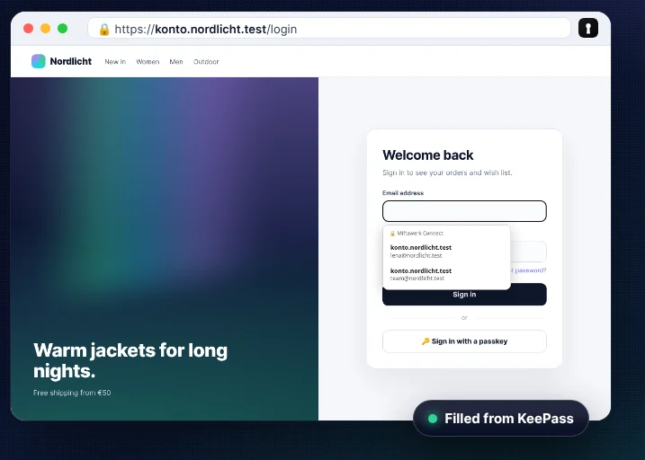Open the Women category menu
The image size is (645, 460).
[148, 62]
